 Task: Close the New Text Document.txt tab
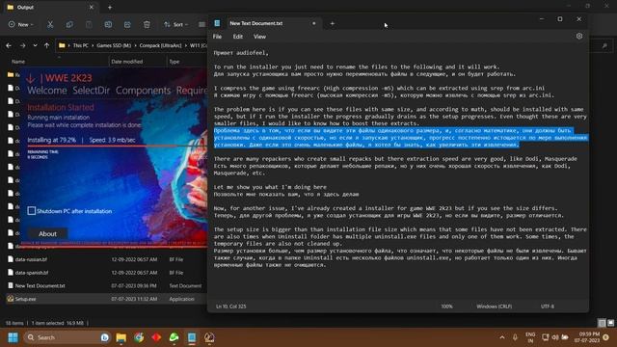[x=314, y=23]
